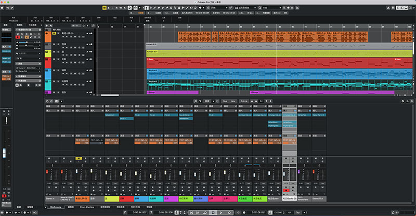The height and width of the screenshot is (216, 416).
Task: Select the Mono In 1 mixer channel label
Action: [x=68, y=198]
